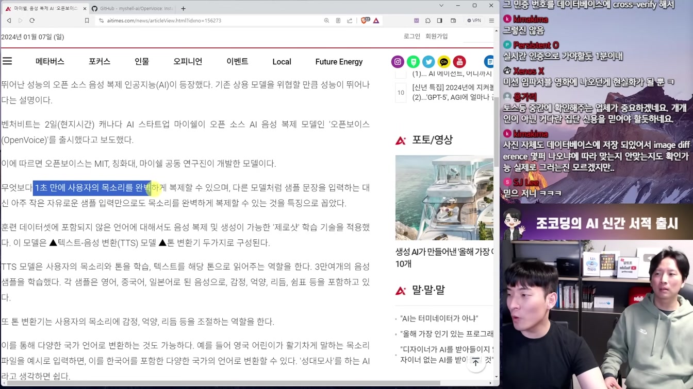Open the 메타버스 menu
This screenshot has width=693, height=389.
coord(50,61)
